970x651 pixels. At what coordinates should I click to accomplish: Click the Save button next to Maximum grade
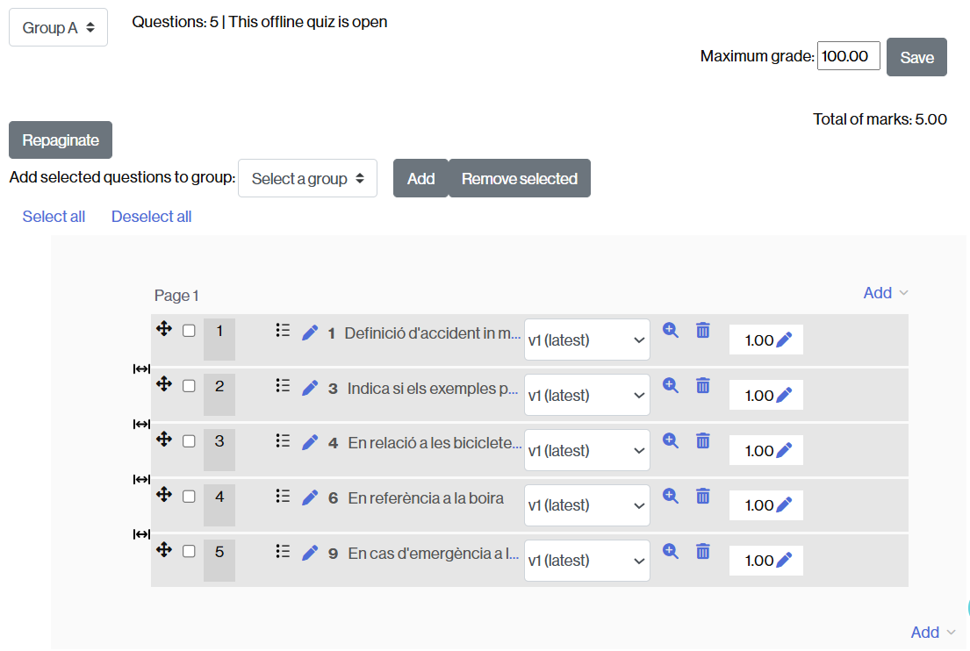pos(916,56)
